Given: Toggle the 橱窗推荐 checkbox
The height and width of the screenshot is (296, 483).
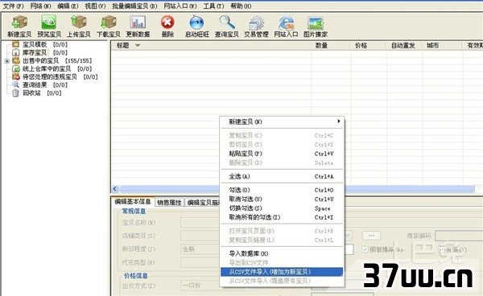Looking at the screenshot, I should point(365,249).
